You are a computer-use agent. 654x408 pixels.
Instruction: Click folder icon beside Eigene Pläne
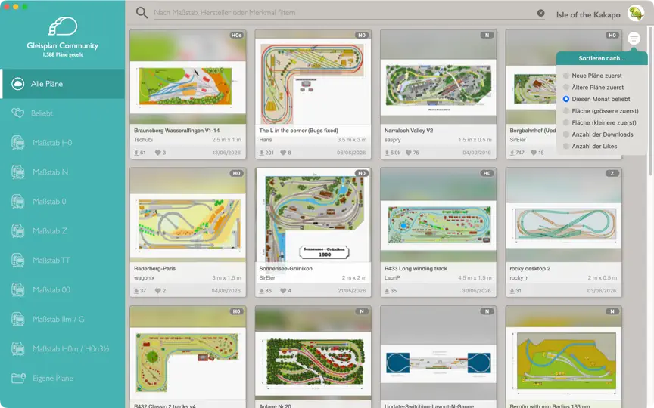18,378
